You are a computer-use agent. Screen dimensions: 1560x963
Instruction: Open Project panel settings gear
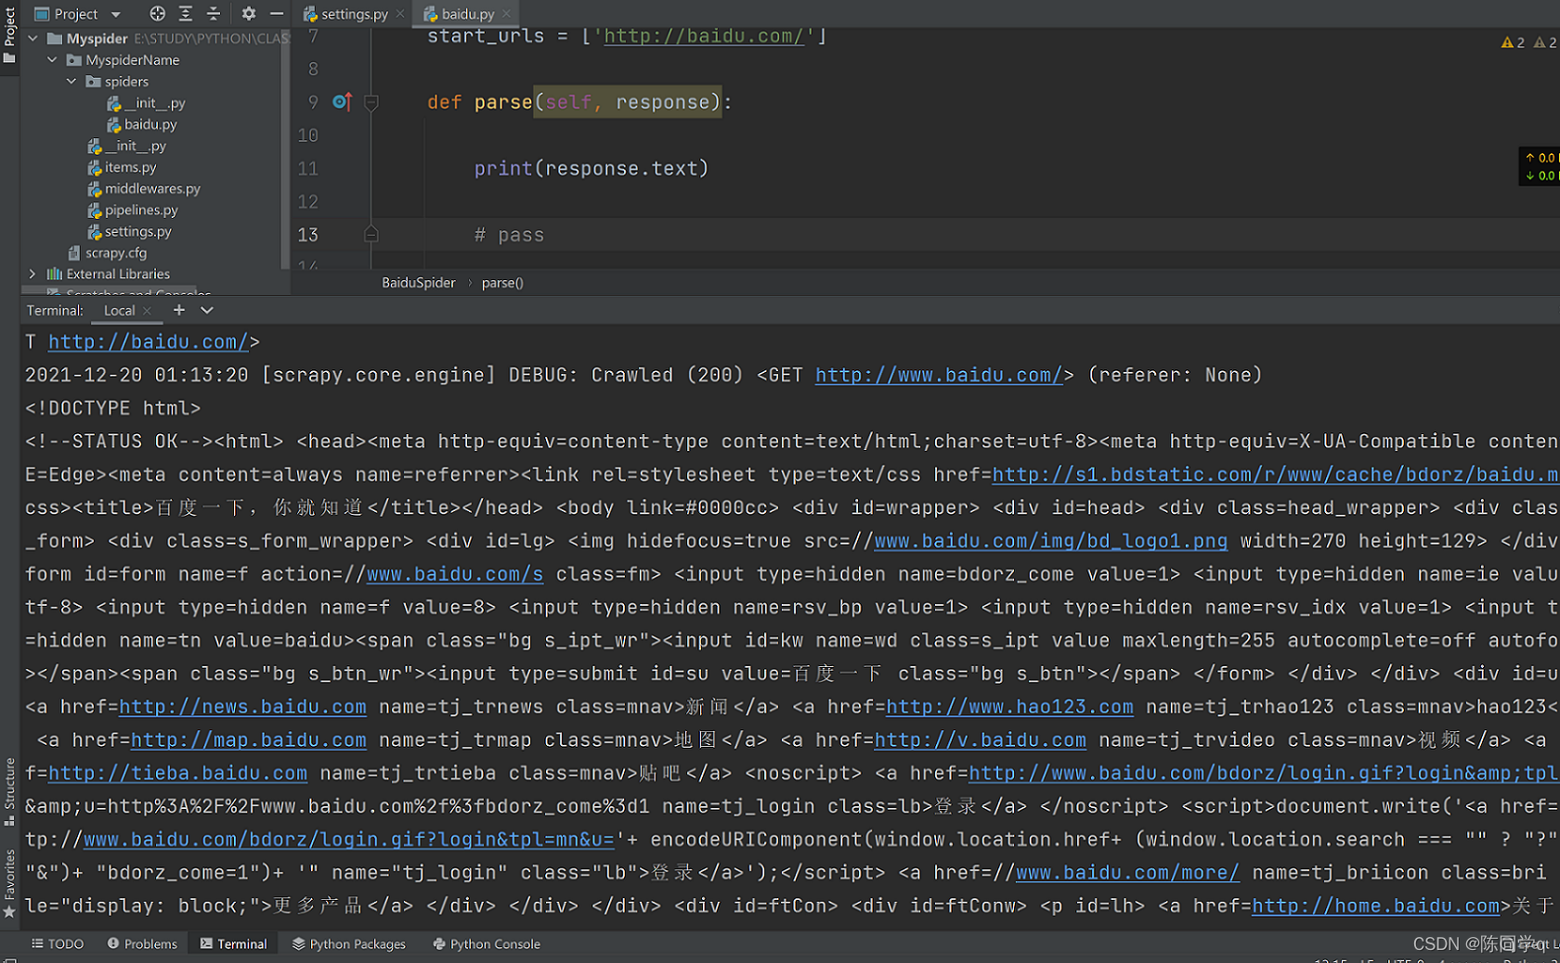(248, 14)
